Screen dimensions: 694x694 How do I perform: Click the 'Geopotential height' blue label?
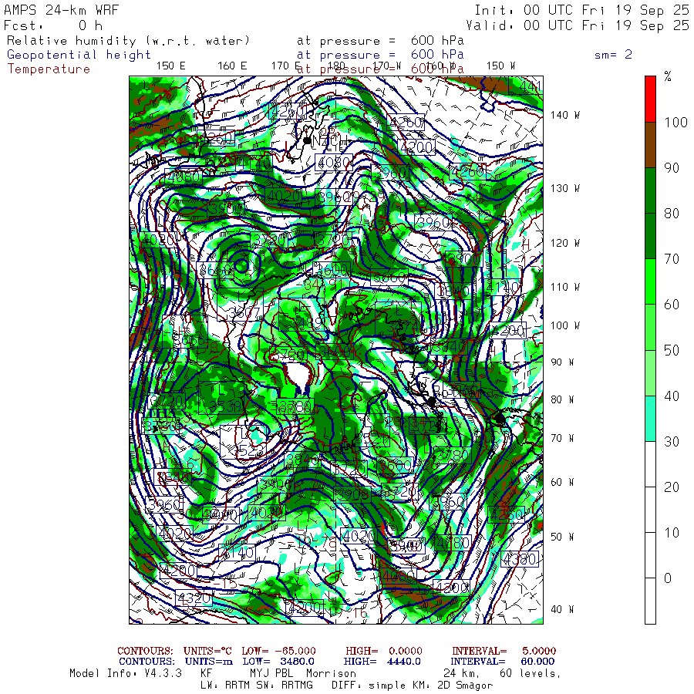(x=79, y=55)
